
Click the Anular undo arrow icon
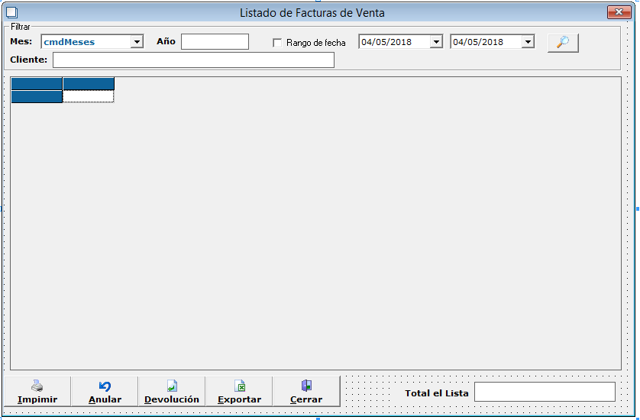[105, 386]
